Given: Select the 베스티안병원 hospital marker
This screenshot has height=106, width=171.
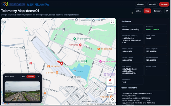Looking at the screenshot, I should coord(80,45).
